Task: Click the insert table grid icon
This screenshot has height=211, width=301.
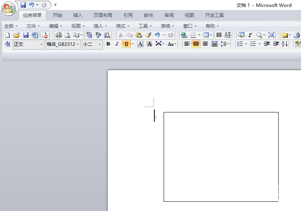Action: 206,35
